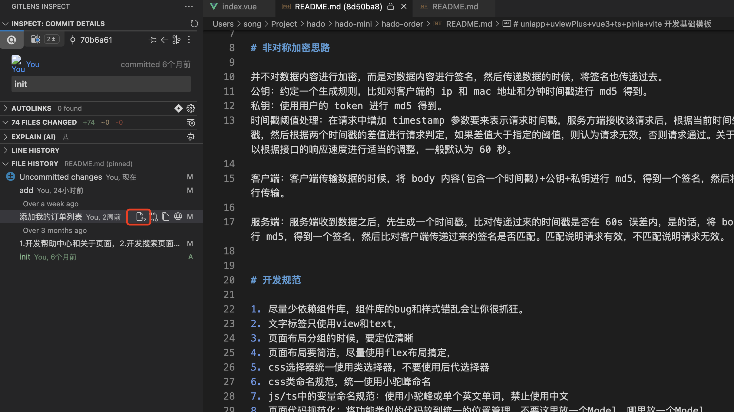Click the globe icon on 添加我的订单列表 row
Screen dimensions: 734x412
(x=178, y=217)
